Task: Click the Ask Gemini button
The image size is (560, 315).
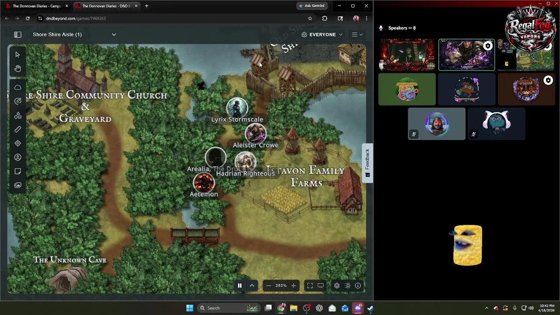Action: pos(311,6)
